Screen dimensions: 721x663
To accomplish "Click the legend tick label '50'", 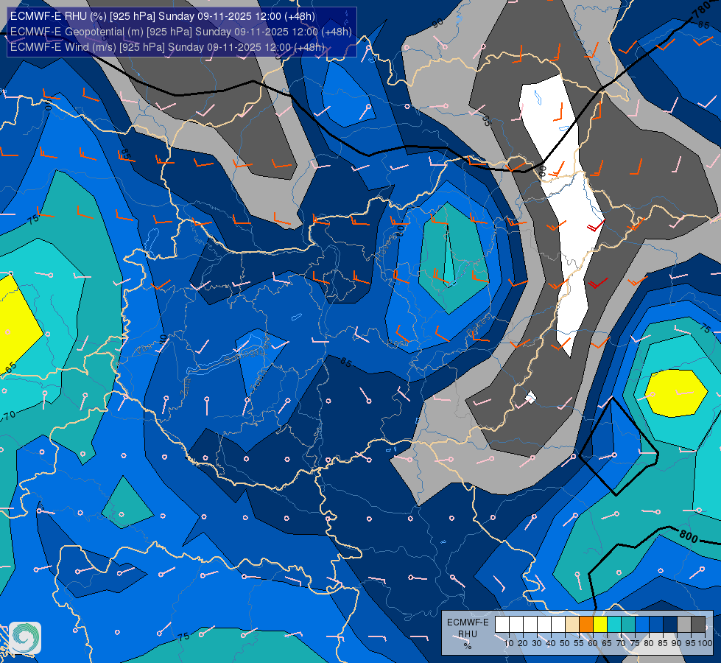I will click(565, 643).
